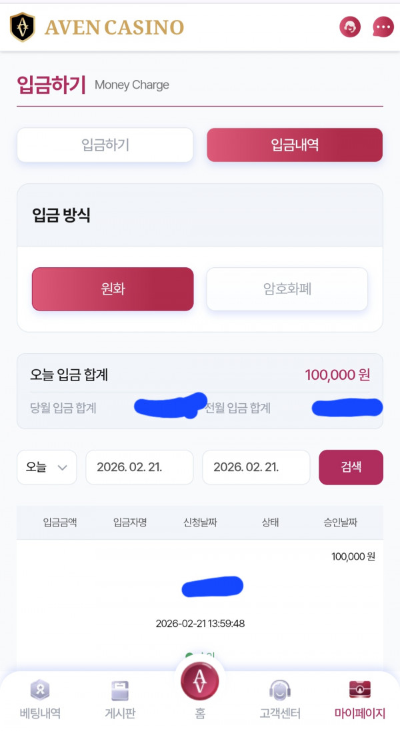Viewport: 400px width, 731px height.
Task: Toggle to the 입금하기 deposit option
Action: (x=105, y=145)
